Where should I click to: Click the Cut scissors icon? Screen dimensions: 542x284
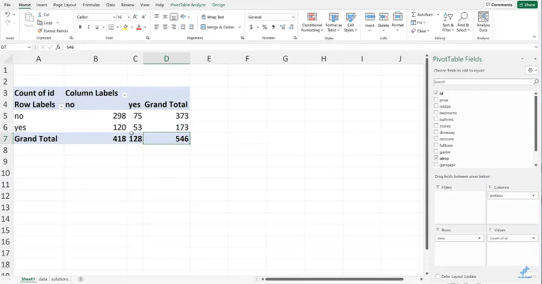[40, 14]
